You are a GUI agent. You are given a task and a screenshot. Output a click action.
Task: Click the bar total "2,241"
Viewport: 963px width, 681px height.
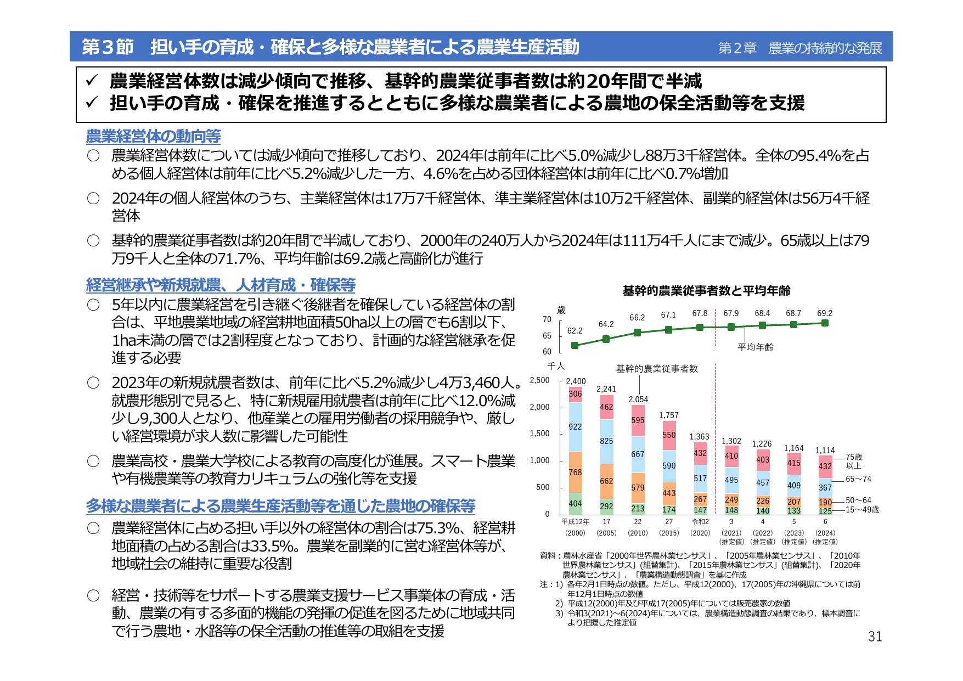pyautogui.click(x=606, y=389)
